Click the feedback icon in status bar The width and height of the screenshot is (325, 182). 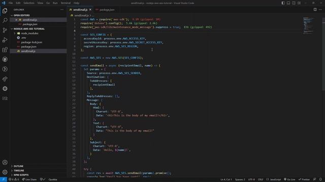pyautogui.click(x=315, y=179)
